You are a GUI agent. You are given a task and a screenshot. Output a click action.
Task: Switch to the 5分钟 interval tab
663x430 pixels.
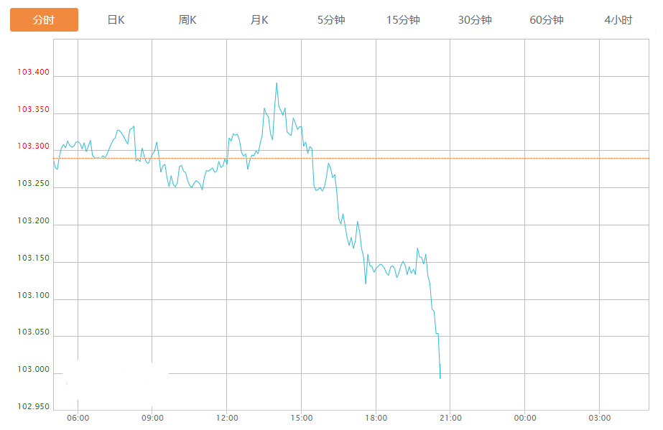[x=331, y=20]
